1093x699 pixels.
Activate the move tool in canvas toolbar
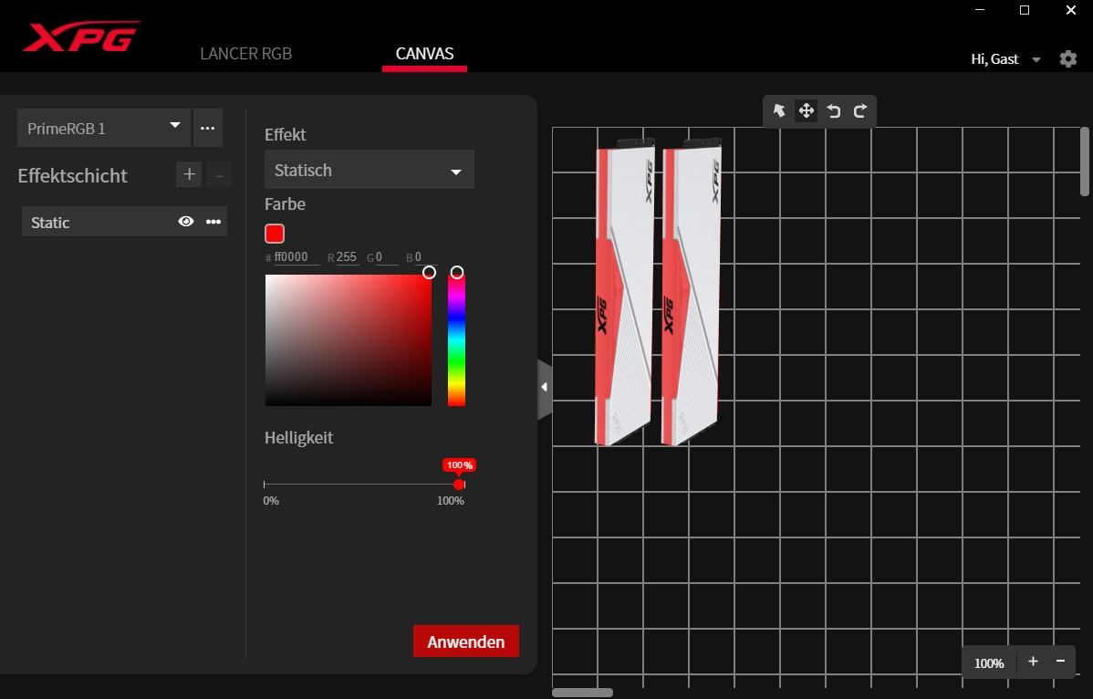coord(806,110)
